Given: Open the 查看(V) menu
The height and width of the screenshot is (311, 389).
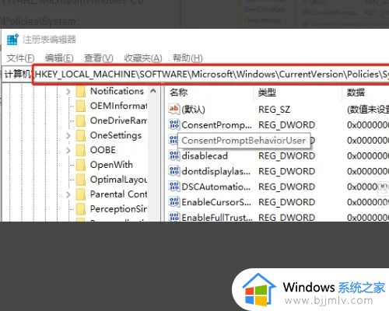Looking at the screenshot, I should (99, 58).
